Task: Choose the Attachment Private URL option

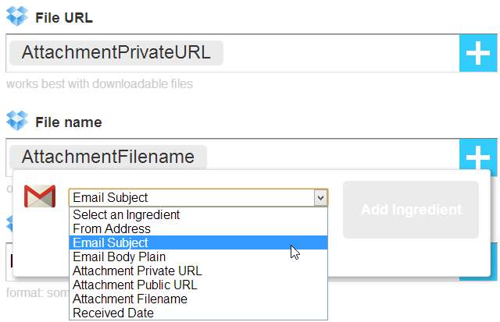Action: 137,271
